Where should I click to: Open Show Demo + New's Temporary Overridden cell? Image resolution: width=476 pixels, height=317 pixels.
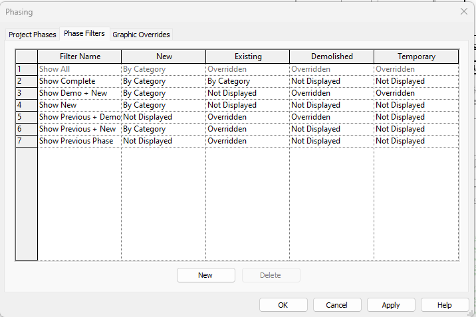[x=416, y=93]
